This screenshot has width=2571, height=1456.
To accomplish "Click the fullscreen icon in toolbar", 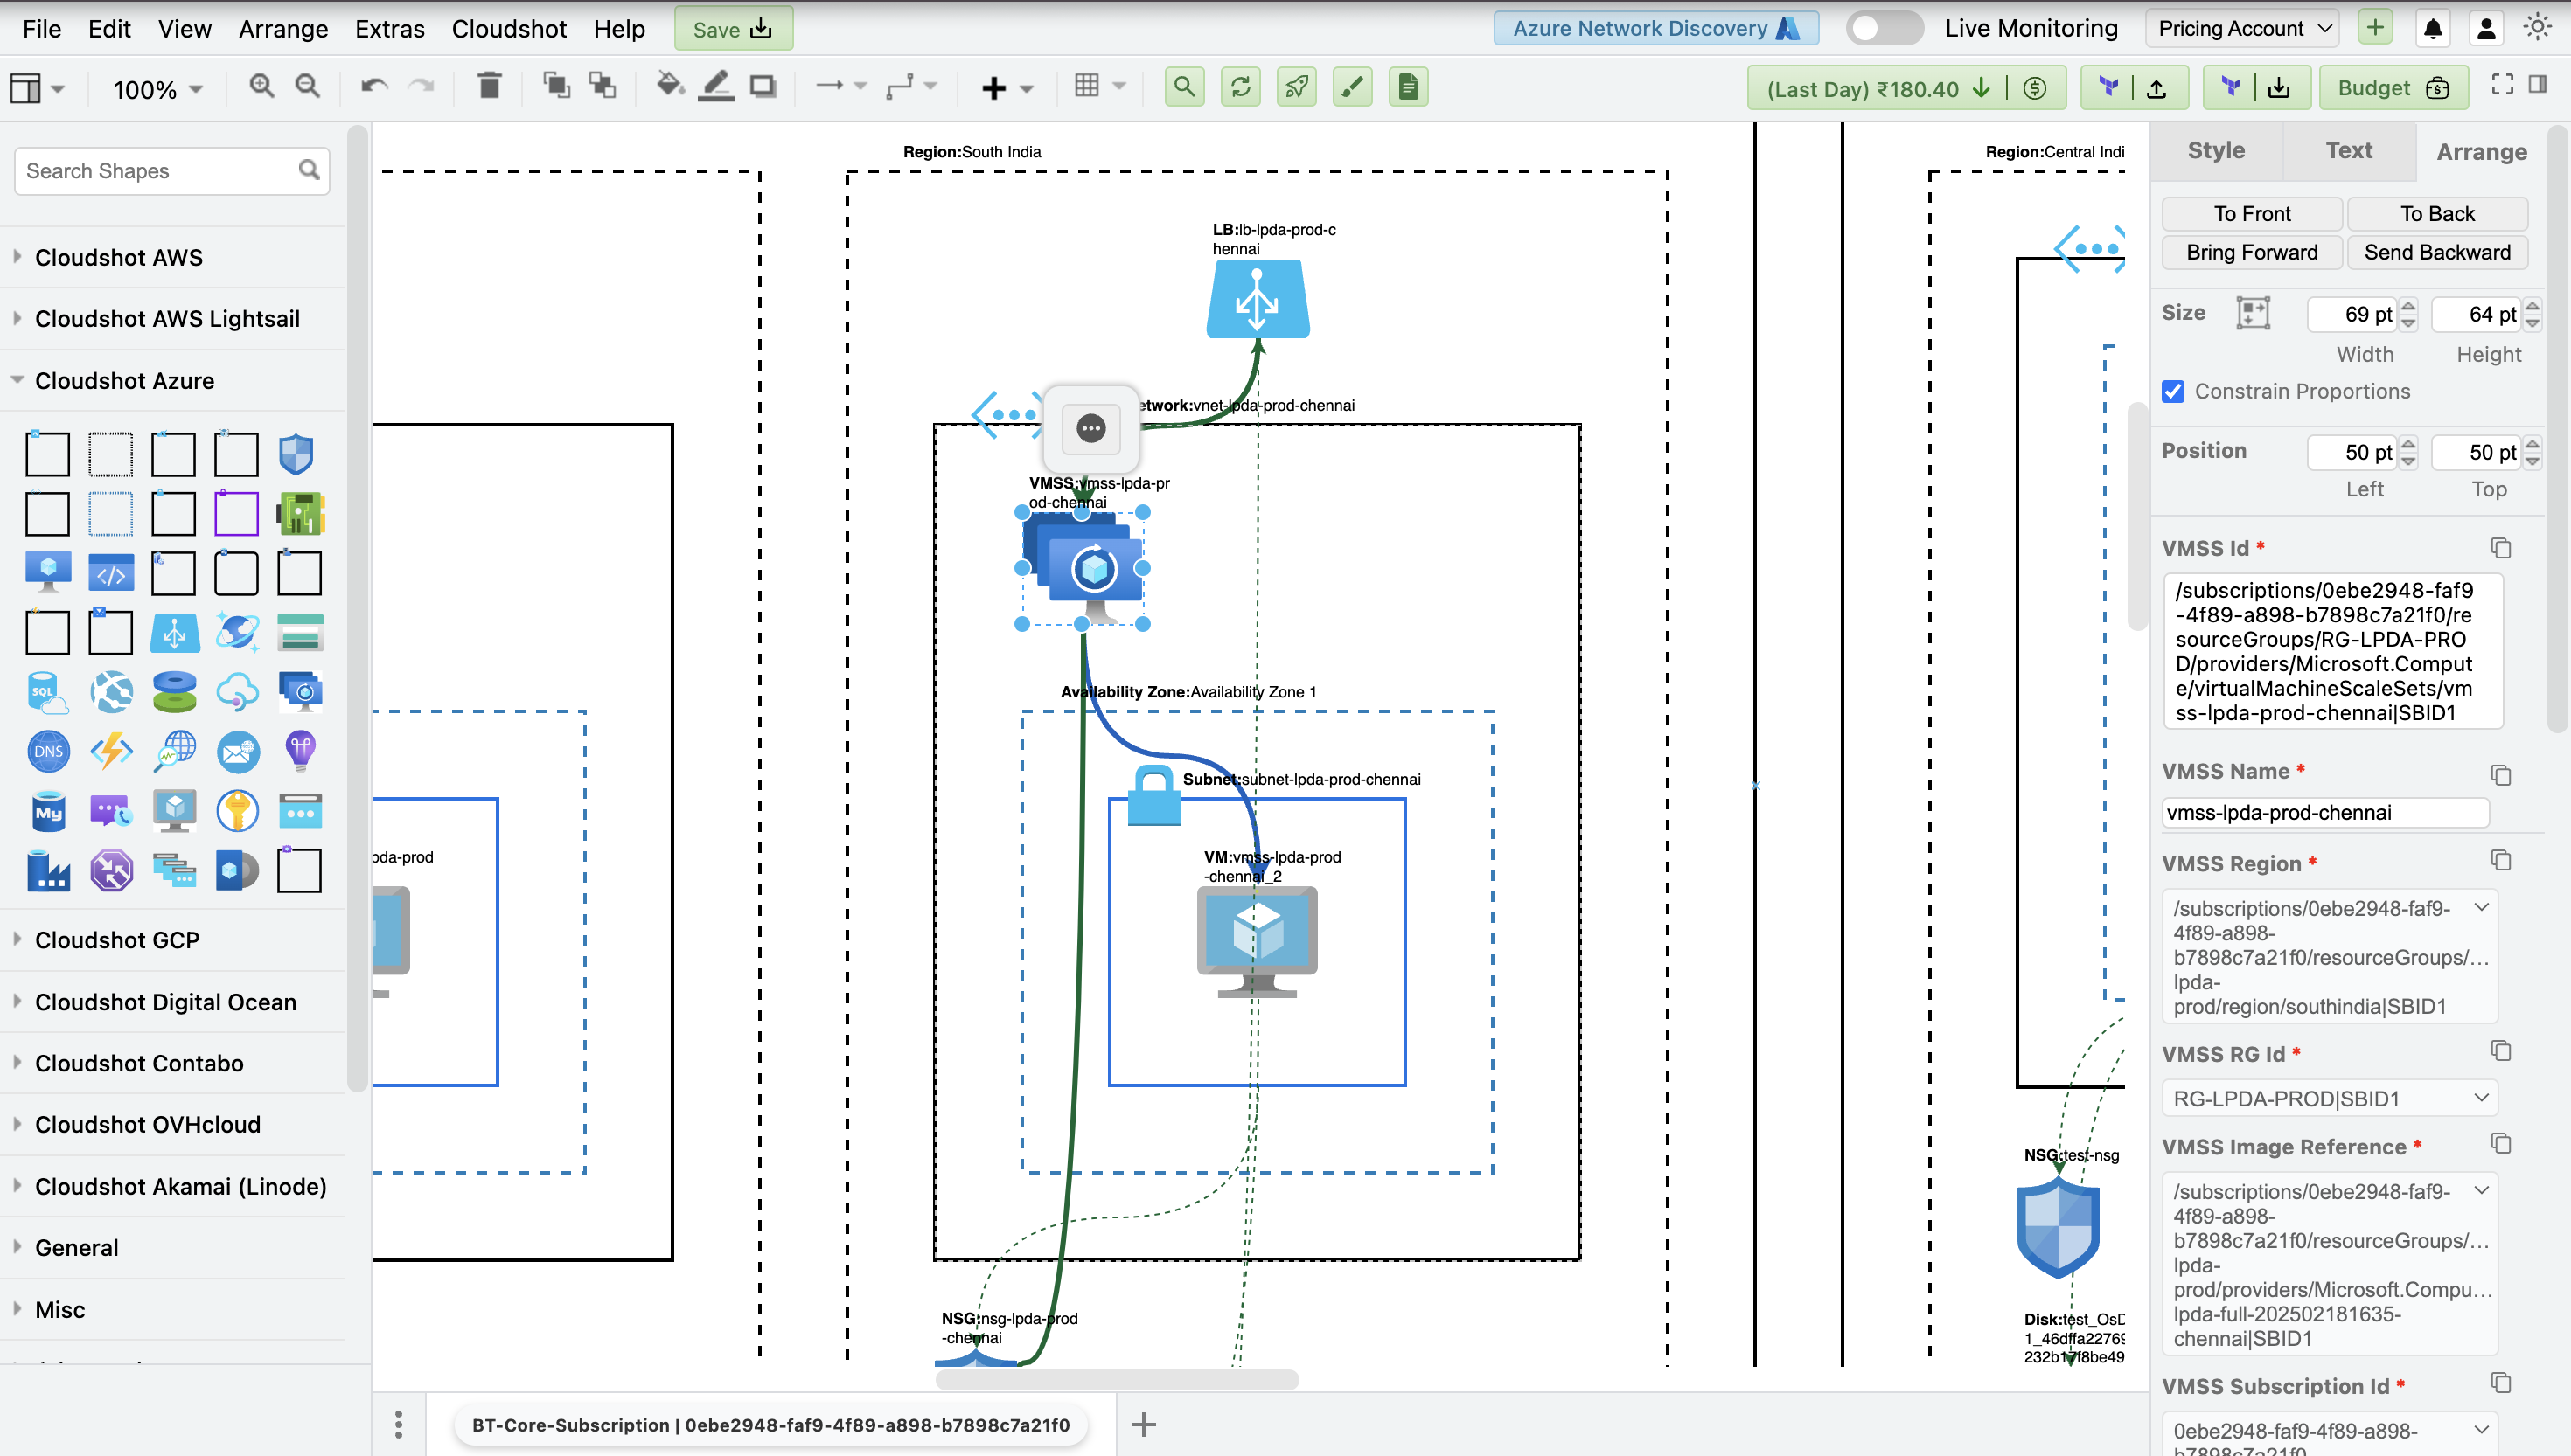I will (2502, 85).
